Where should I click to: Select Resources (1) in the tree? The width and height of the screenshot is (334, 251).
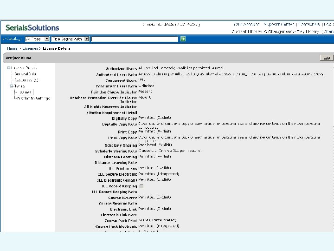pyautogui.click(x=26, y=80)
